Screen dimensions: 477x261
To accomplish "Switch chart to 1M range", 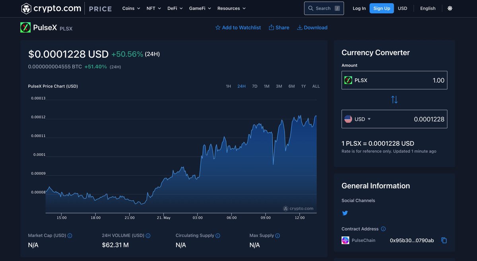I will click(267, 86).
